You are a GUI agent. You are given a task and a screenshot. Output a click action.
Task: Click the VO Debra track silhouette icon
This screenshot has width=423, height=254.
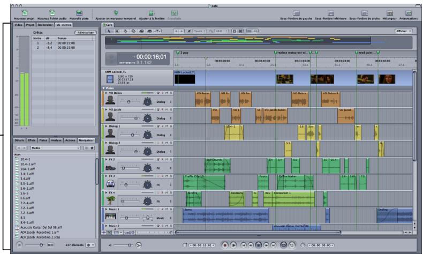110,100
